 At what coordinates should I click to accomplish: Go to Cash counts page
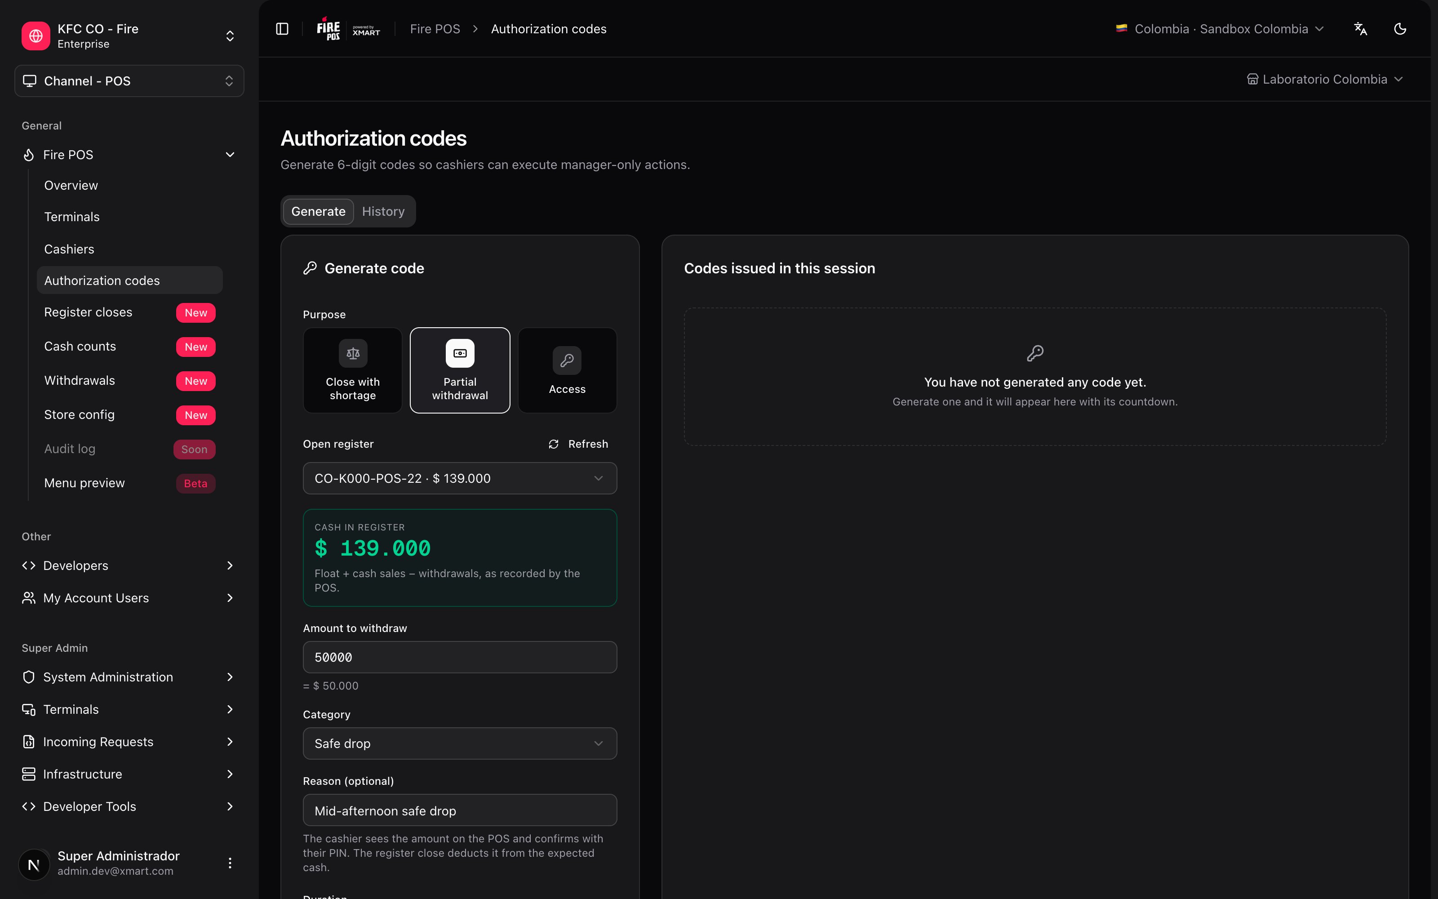pyautogui.click(x=129, y=346)
